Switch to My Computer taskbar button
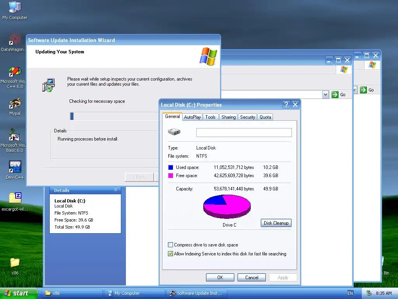The height and width of the screenshot is (299, 398). click(134, 293)
